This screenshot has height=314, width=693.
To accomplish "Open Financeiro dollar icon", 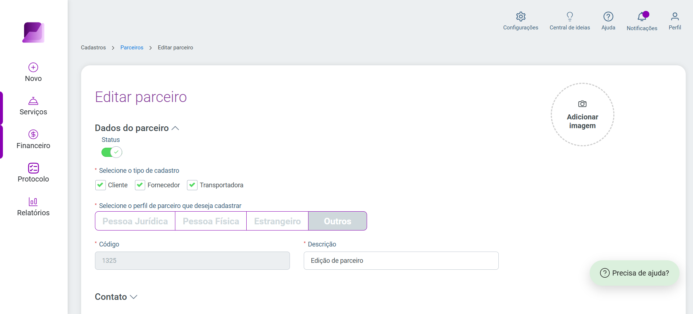I will 33,134.
